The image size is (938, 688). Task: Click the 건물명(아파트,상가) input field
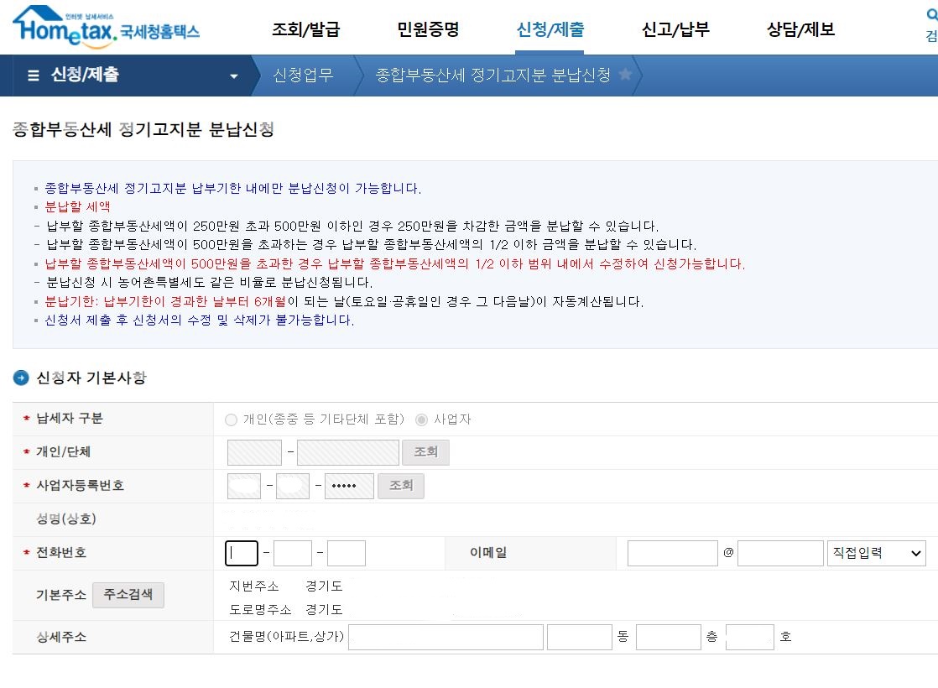tap(446, 637)
